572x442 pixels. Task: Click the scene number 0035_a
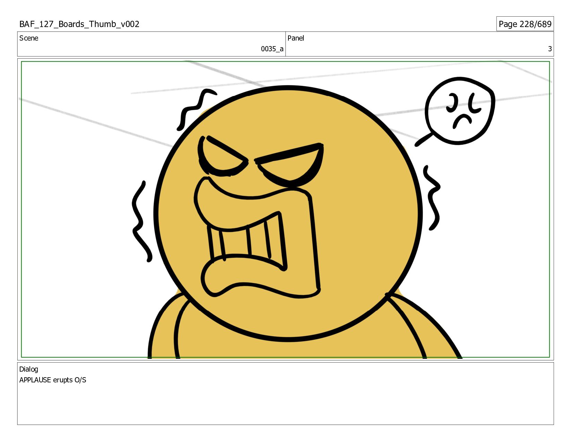pyautogui.click(x=272, y=49)
